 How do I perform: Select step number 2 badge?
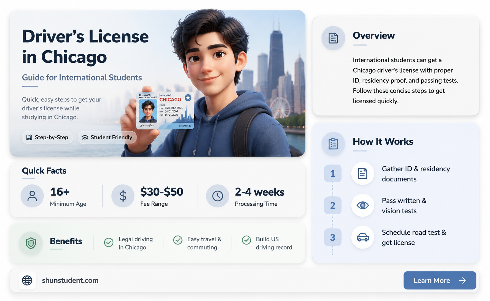(333, 205)
